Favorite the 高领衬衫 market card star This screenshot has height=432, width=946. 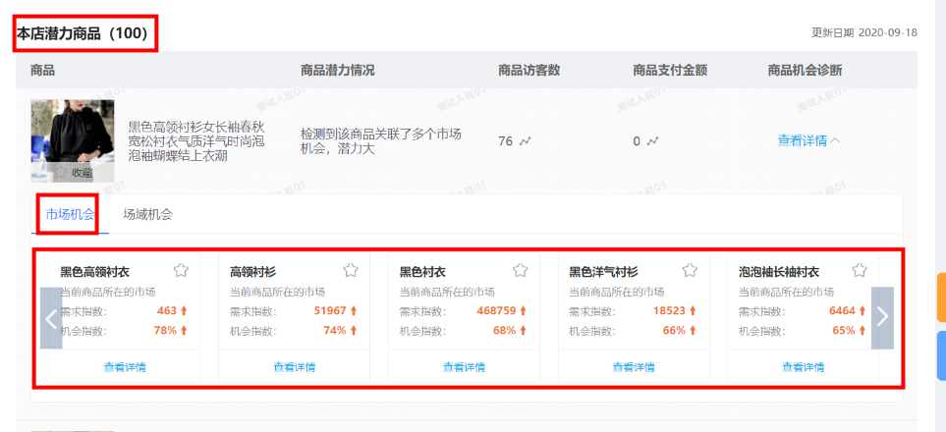tap(351, 270)
